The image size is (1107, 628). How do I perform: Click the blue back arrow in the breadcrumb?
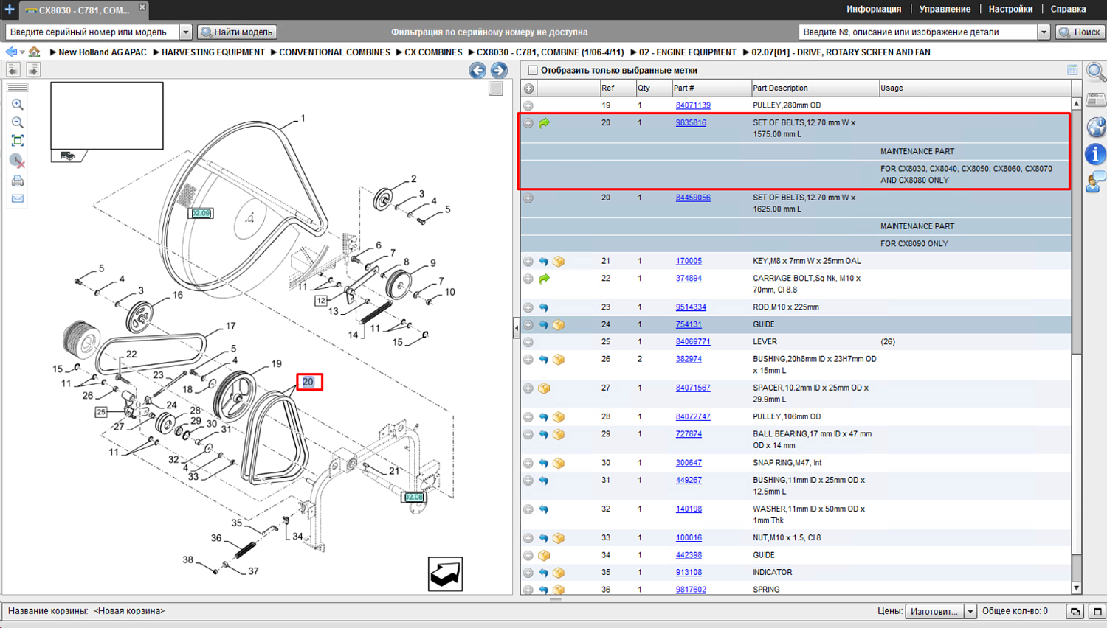[11, 52]
